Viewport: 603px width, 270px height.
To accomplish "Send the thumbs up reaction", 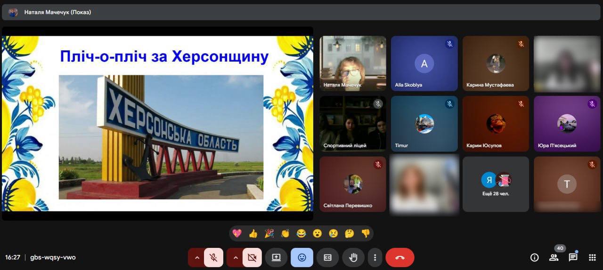I will (x=253, y=233).
